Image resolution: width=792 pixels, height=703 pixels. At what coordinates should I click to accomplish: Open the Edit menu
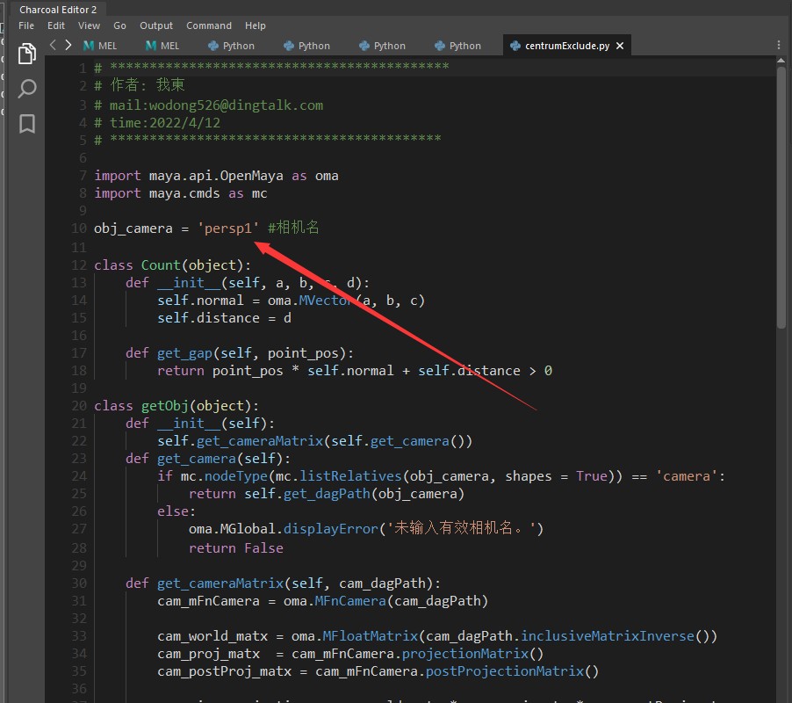tap(56, 25)
